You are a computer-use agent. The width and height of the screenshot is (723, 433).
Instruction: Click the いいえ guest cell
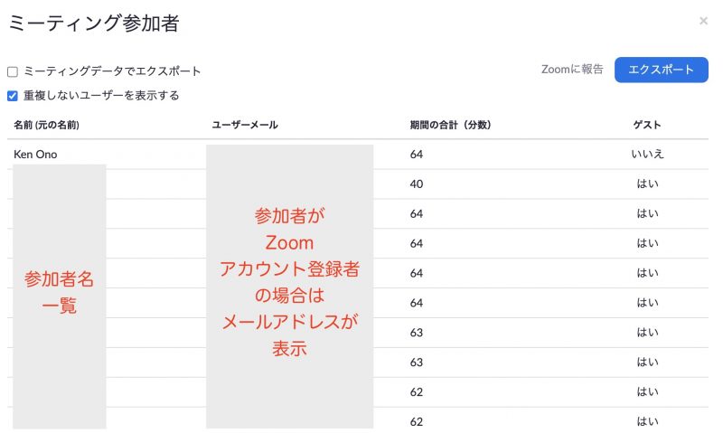tap(647, 155)
